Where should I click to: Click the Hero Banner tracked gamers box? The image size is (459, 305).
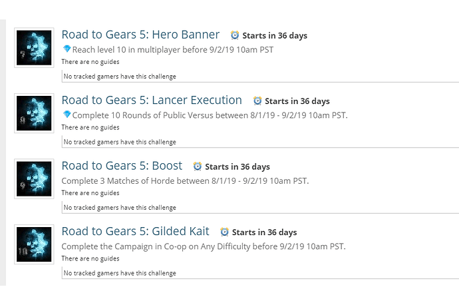259,77
